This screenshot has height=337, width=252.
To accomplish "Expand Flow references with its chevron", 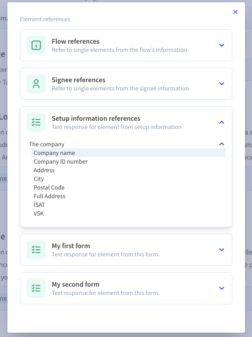I will pos(222,45).
